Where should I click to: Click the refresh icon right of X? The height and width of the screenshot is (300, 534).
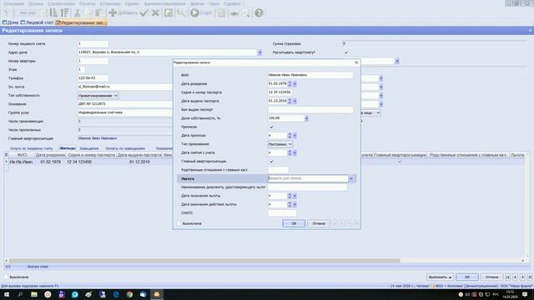click(x=169, y=13)
